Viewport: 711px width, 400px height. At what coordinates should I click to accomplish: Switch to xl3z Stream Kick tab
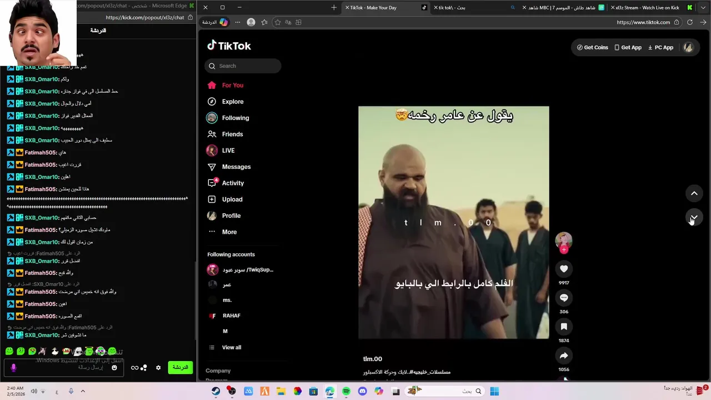tap(652, 8)
